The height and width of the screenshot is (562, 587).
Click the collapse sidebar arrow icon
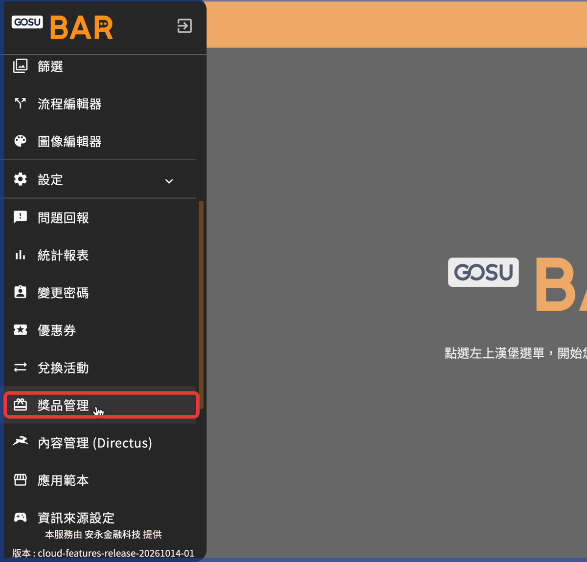pyautogui.click(x=184, y=26)
